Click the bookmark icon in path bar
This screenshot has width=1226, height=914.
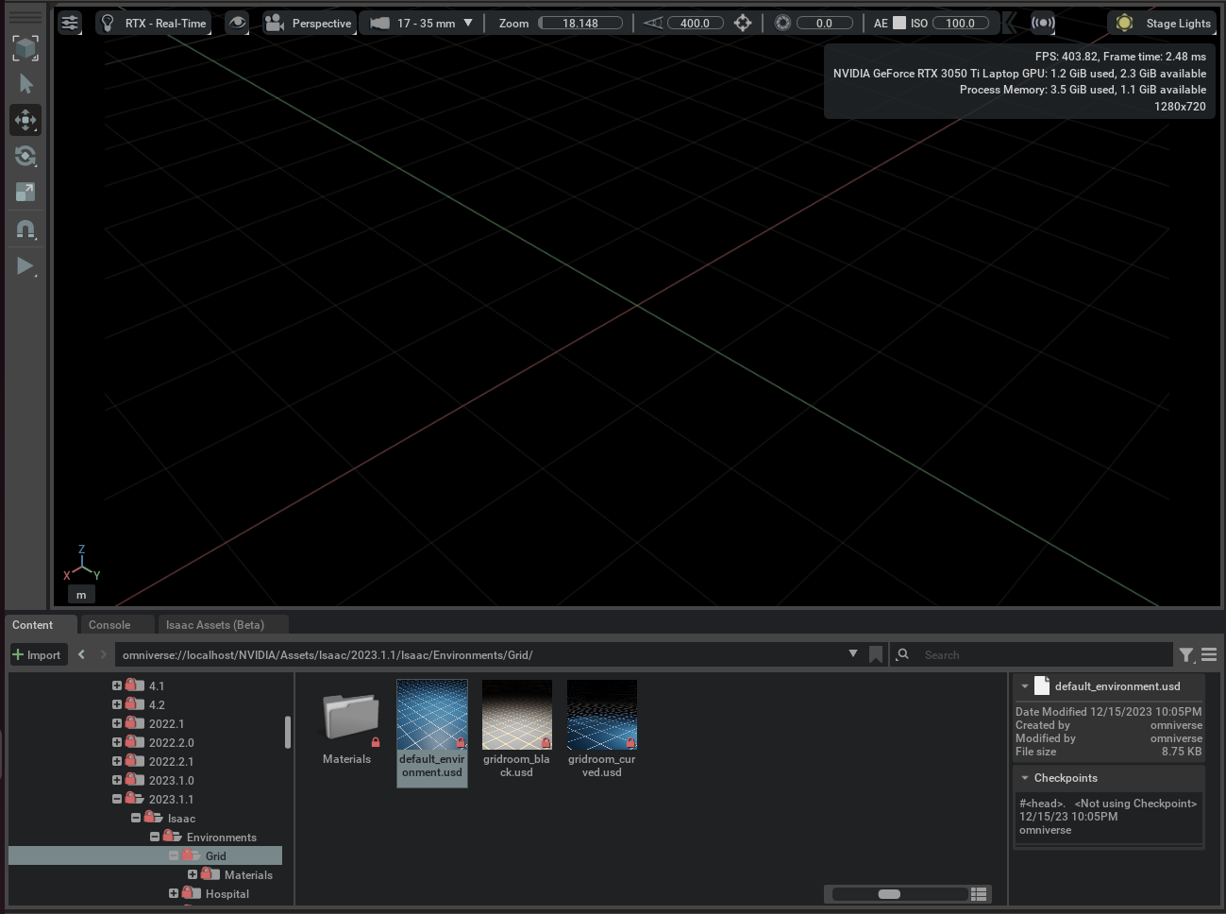coord(876,654)
